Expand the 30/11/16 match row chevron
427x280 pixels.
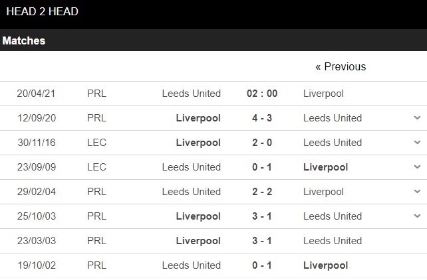coord(417,143)
